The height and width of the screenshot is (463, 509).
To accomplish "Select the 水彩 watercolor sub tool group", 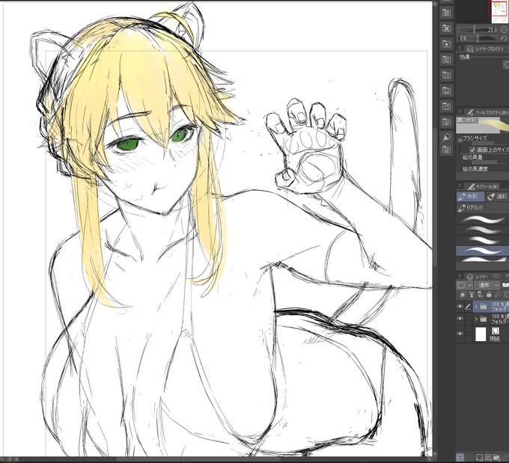I will [x=470, y=197].
